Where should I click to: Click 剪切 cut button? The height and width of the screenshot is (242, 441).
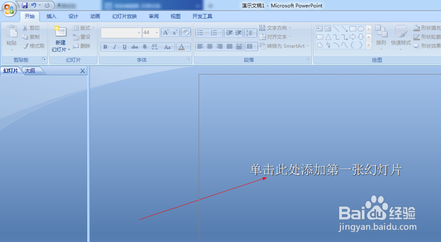(x=31, y=28)
